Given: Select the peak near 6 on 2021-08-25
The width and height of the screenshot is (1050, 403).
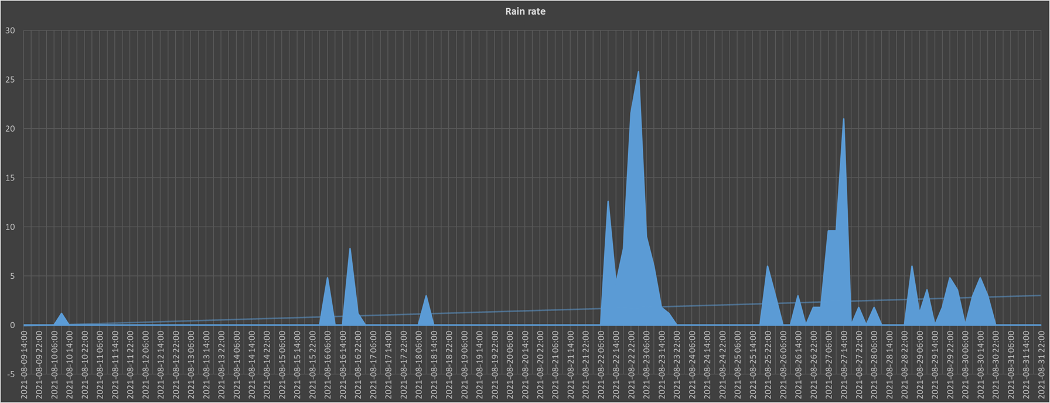Looking at the screenshot, I should [x=767, y=268].
